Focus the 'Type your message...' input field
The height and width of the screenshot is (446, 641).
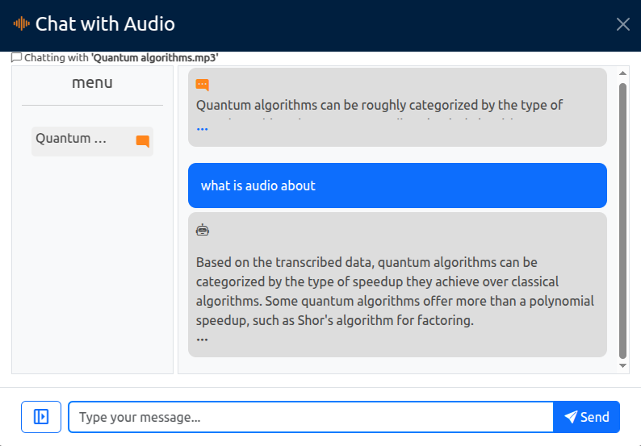click(x=311, y=417)
